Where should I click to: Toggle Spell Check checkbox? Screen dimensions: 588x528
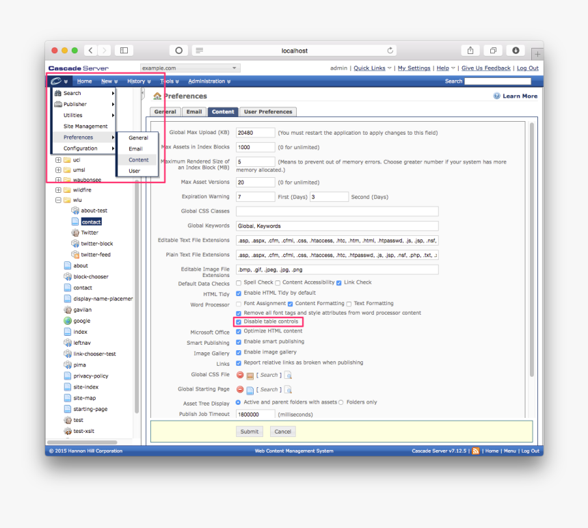pos(239,282)
